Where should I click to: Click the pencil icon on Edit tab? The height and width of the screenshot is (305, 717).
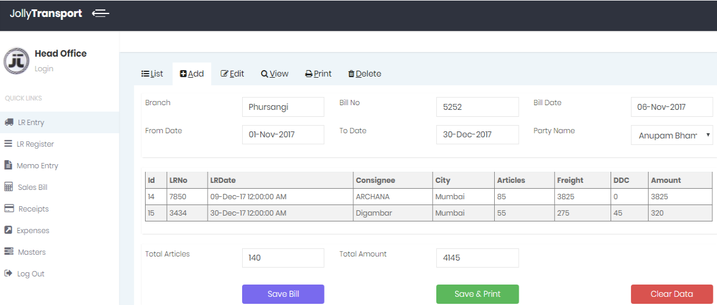click(224, 74)
